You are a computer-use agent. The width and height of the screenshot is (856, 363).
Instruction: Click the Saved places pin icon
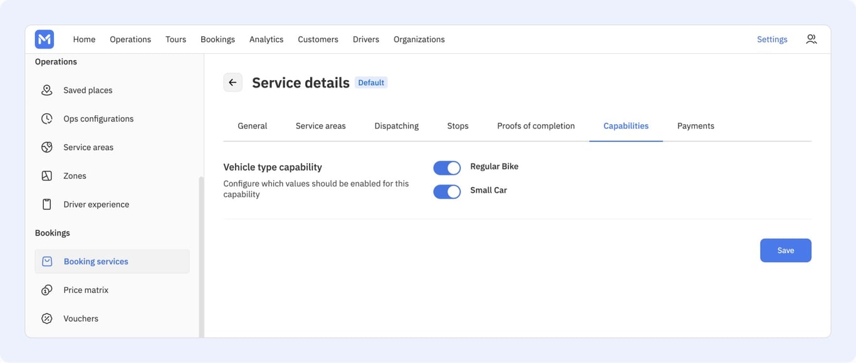pos(47,90)
